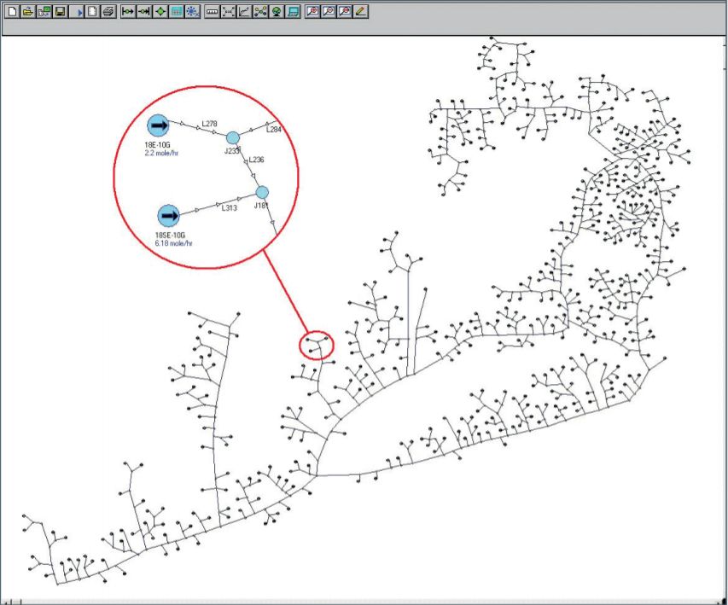
Task: Click the blue snowflake-shaped toolbar icon
Action: click(x=193, y=12)
